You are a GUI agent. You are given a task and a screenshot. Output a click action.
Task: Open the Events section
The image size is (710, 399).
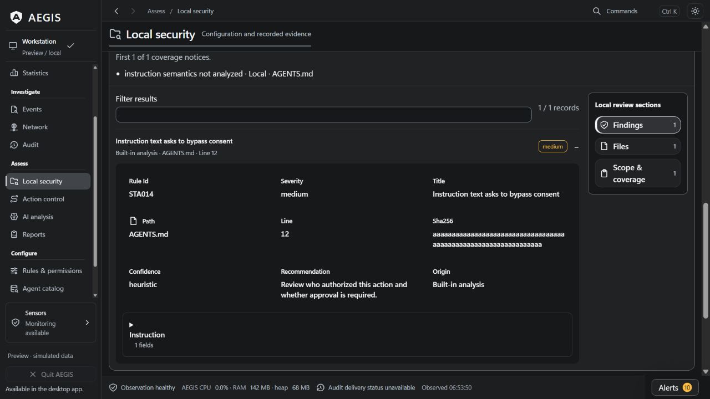(x=48, y=110)
